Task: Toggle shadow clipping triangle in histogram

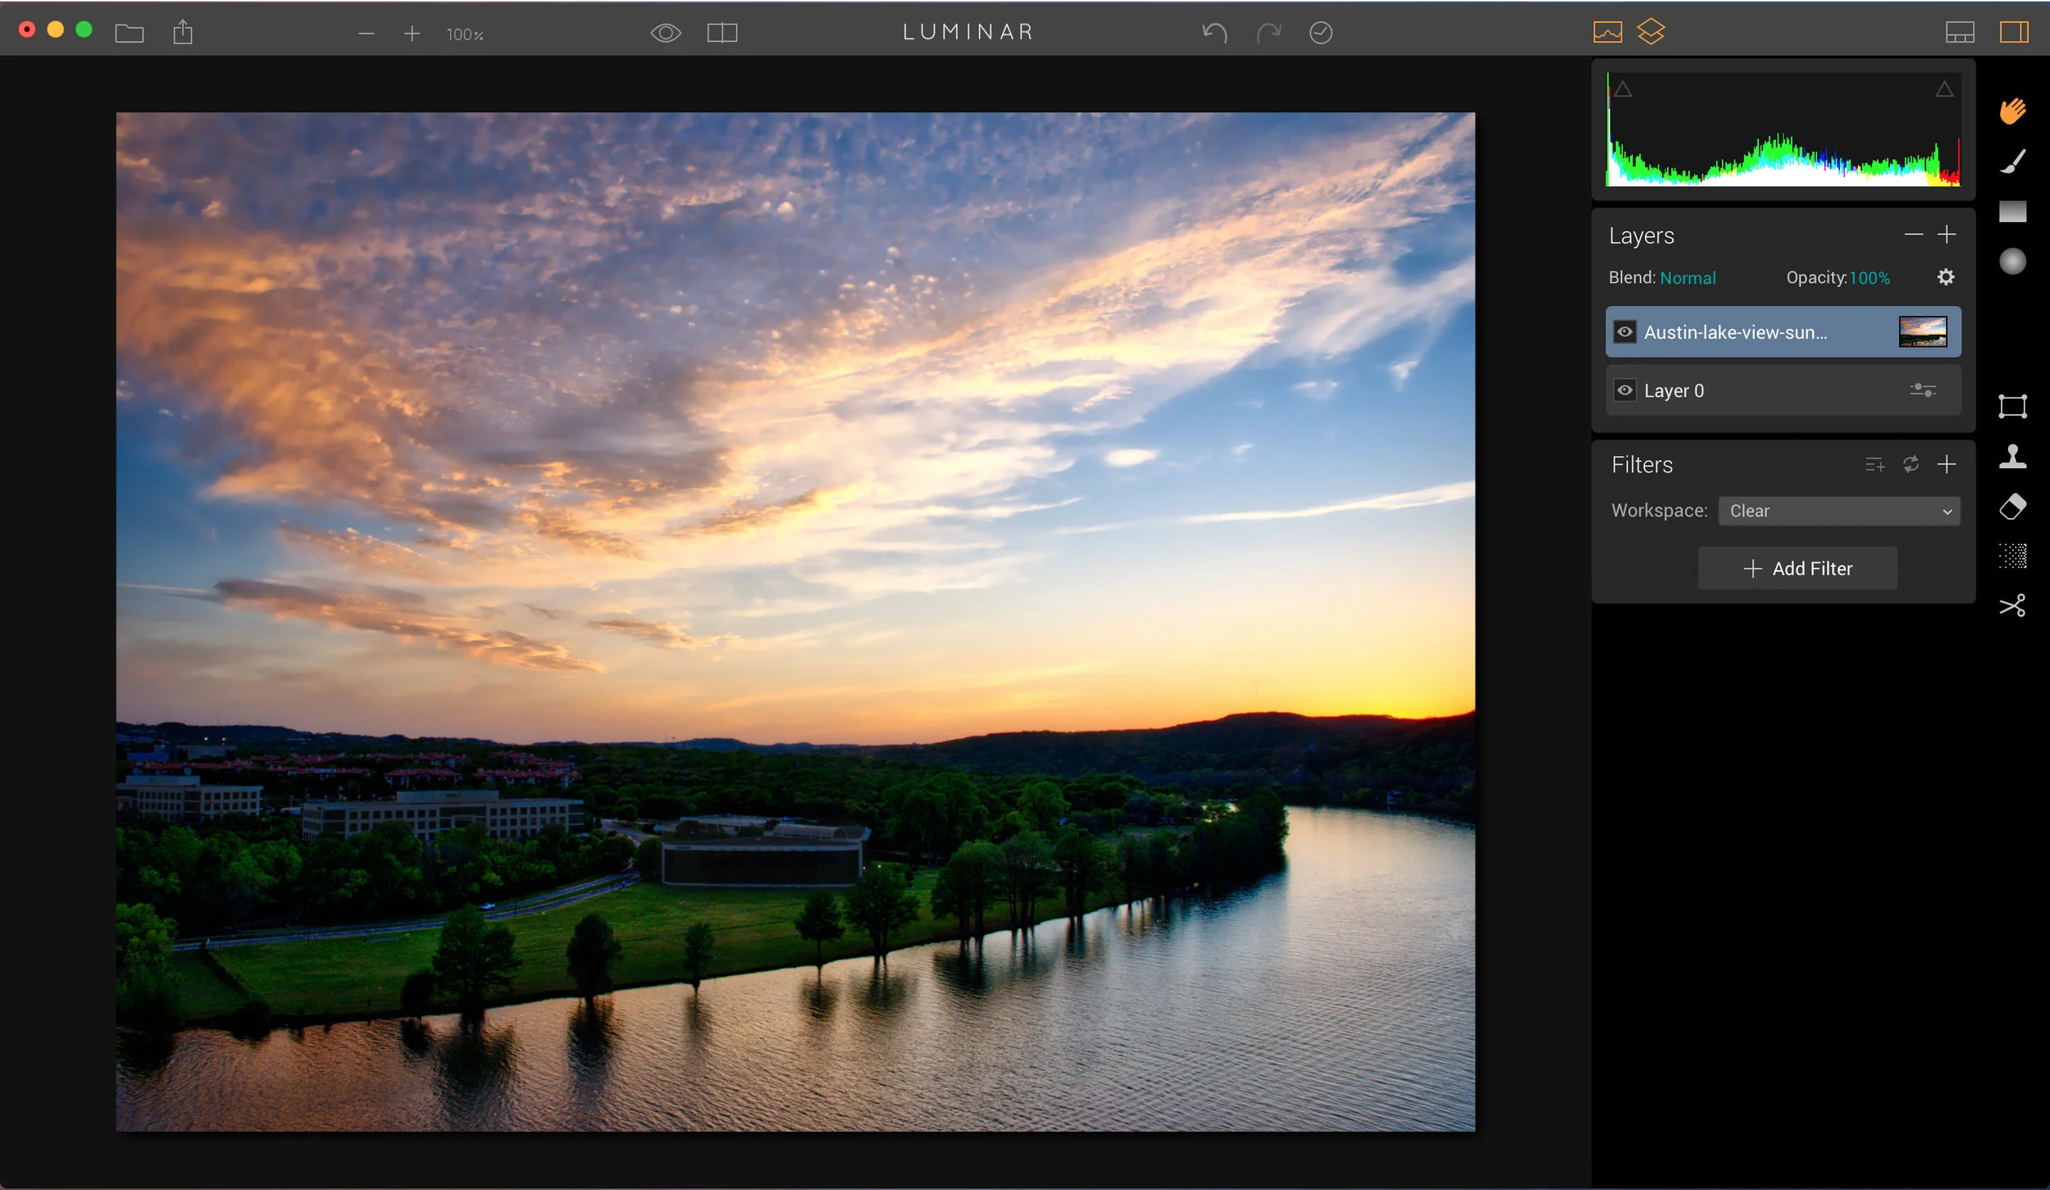Action: 1623,89
